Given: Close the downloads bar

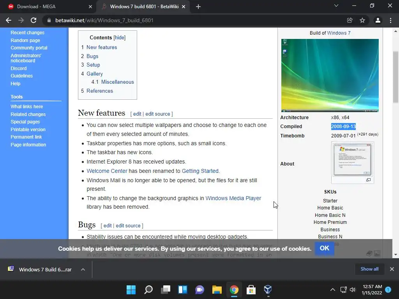Looking at the screenshot, I should [x=392, y=269].
